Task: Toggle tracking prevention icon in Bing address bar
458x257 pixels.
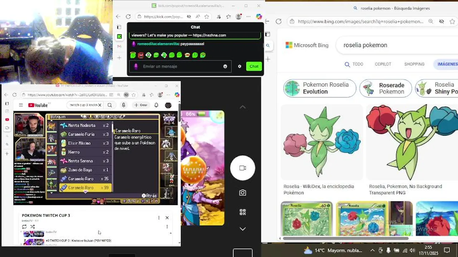Action: tap(442, 21)
